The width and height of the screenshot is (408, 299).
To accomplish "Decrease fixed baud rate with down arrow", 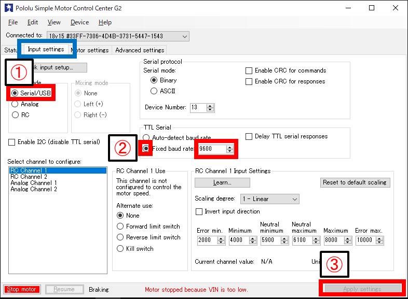I will [229, 151].
